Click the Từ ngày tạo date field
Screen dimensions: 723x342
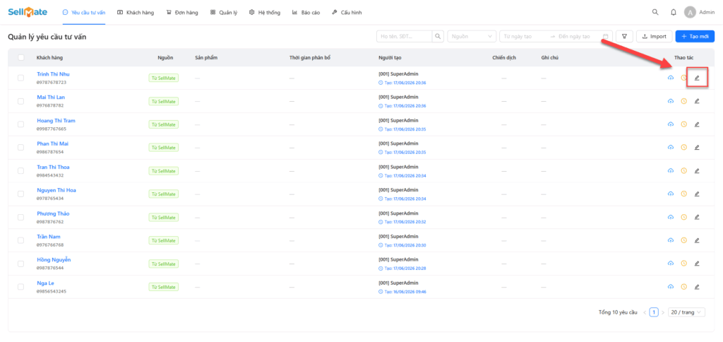point(523,37)
